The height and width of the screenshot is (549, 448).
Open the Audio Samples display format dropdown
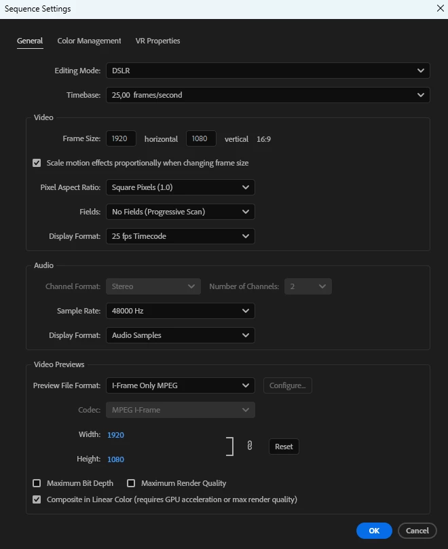181,335
